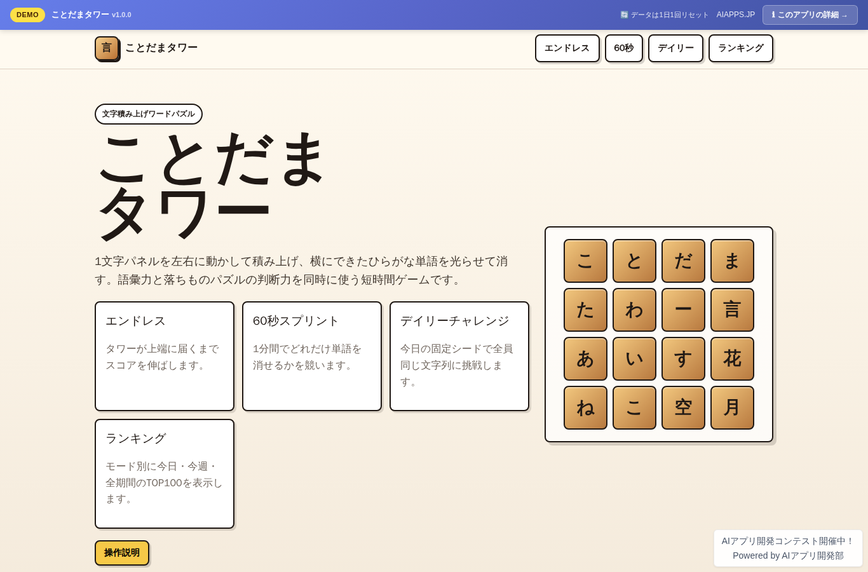
Task: Click the ー tile in the grid
Action: 683,310
